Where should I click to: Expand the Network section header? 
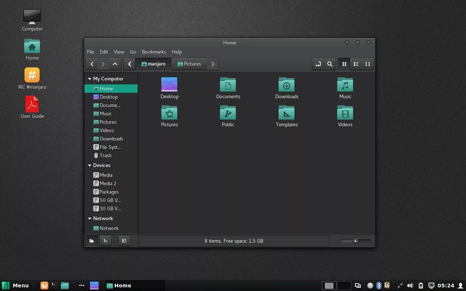click(x=90, y=218)
